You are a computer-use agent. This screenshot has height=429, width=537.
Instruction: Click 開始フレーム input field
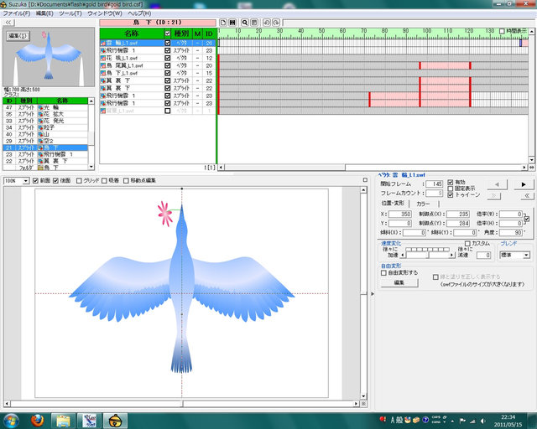pos(435,184)
